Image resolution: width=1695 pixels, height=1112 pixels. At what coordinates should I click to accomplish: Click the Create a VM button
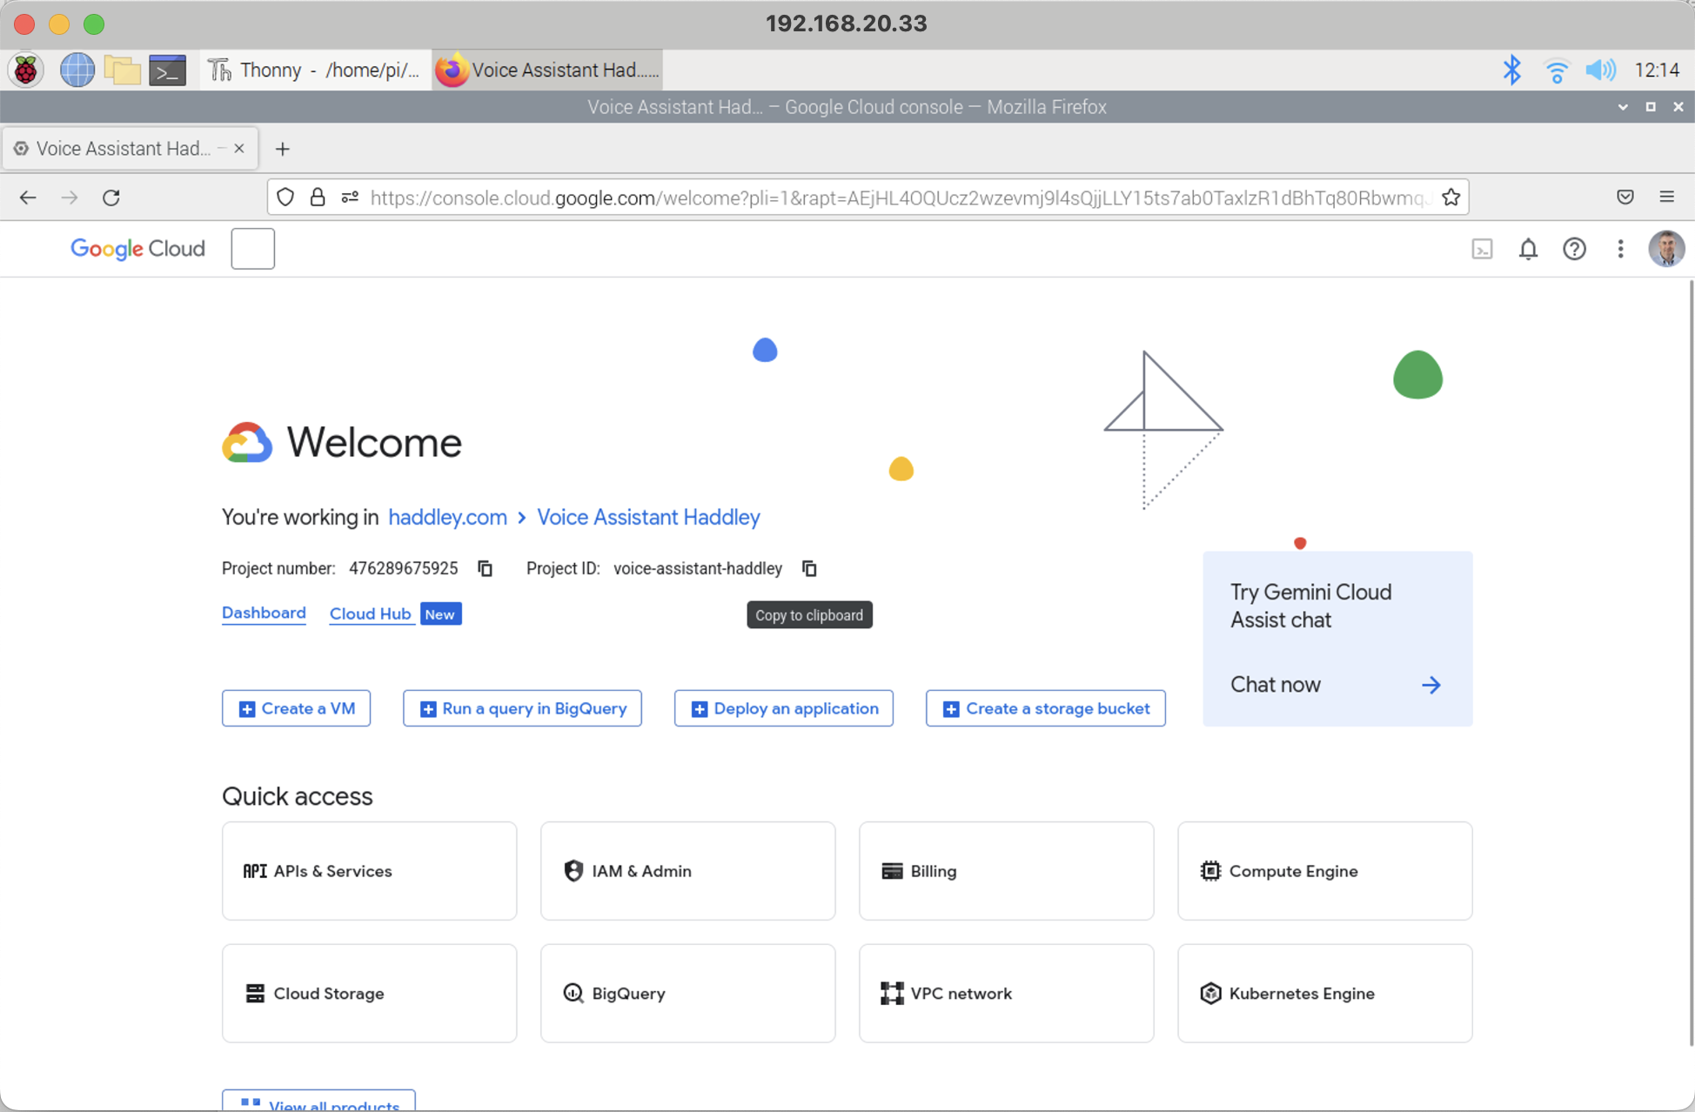point(296,708)
